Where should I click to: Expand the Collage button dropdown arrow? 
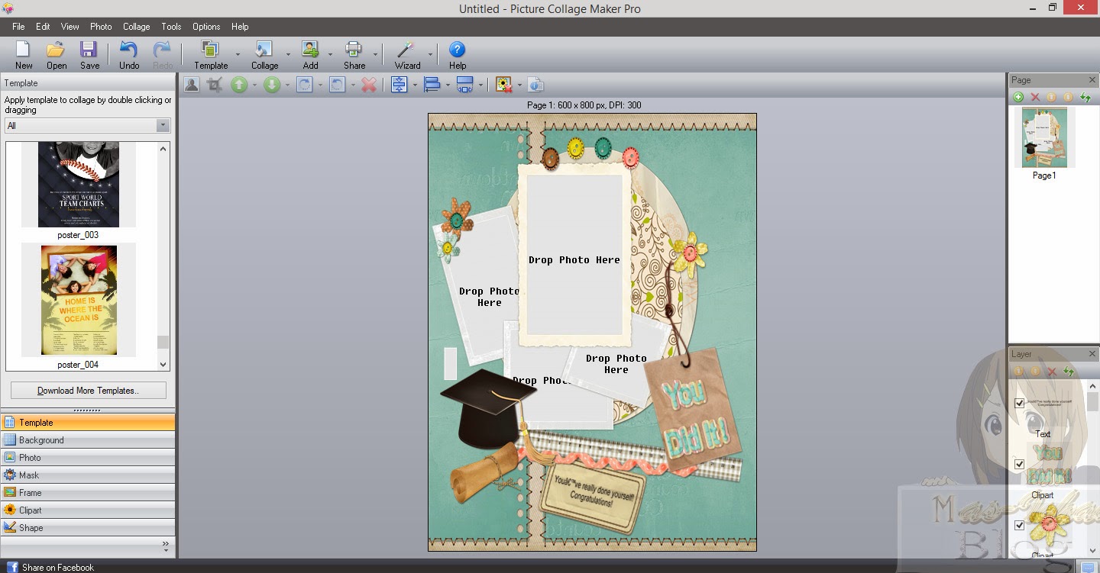click(x=288, y=55)
